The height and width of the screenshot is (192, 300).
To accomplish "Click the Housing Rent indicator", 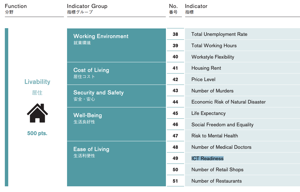I will pyautogui.click(x=206, y=68).
